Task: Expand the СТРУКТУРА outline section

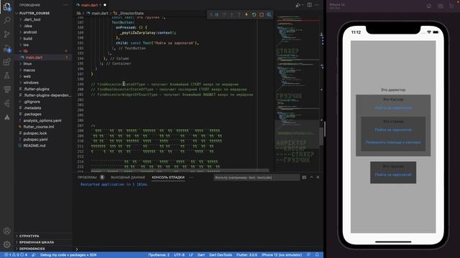Action: coord(43,236)
